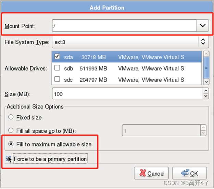Image resolution: width=214 pixels, height=189 pixels.
Task: Select the sdc 204797 MB row
Action: tap(127, 79)
